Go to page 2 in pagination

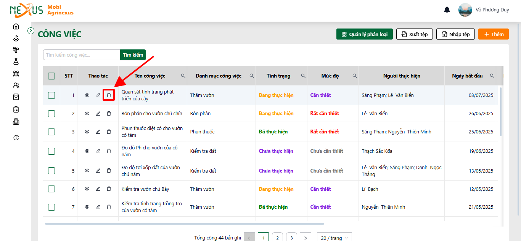277,238
